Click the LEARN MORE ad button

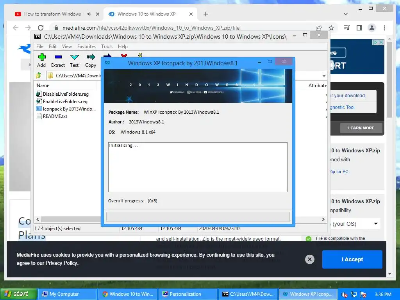361,128
